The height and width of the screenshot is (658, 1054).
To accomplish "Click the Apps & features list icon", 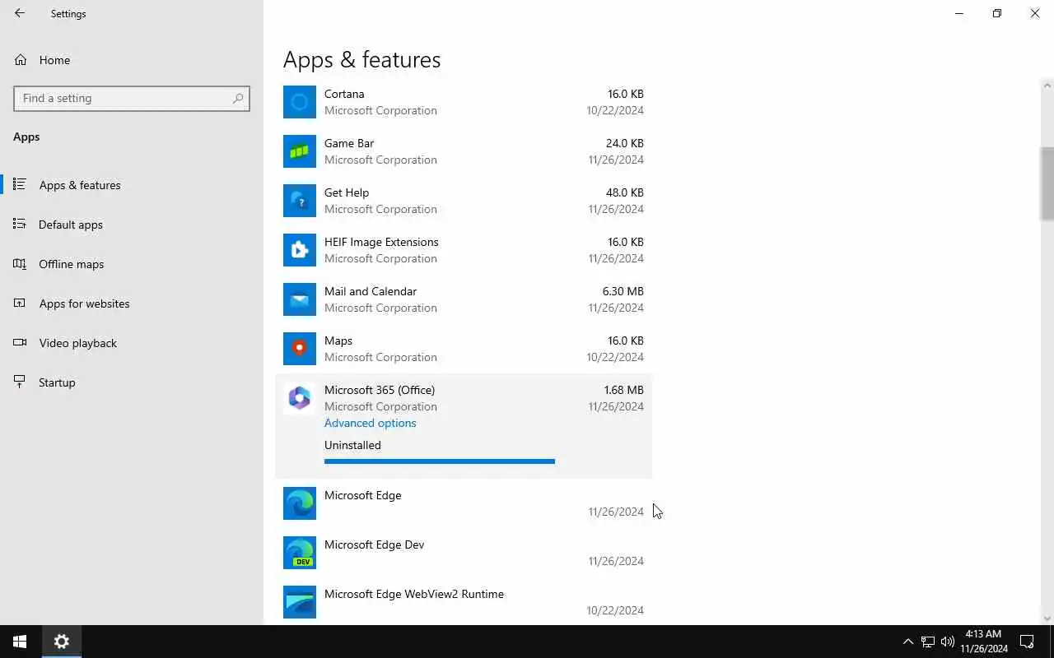I will (20, 185).
